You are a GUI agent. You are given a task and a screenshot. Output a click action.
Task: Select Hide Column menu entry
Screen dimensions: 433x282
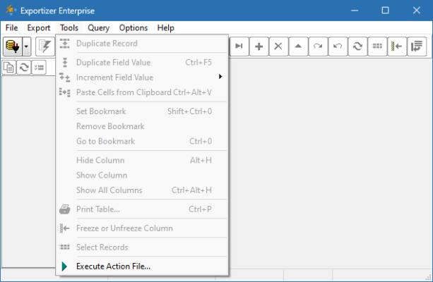pyautogui.click(x=142, y=160)
